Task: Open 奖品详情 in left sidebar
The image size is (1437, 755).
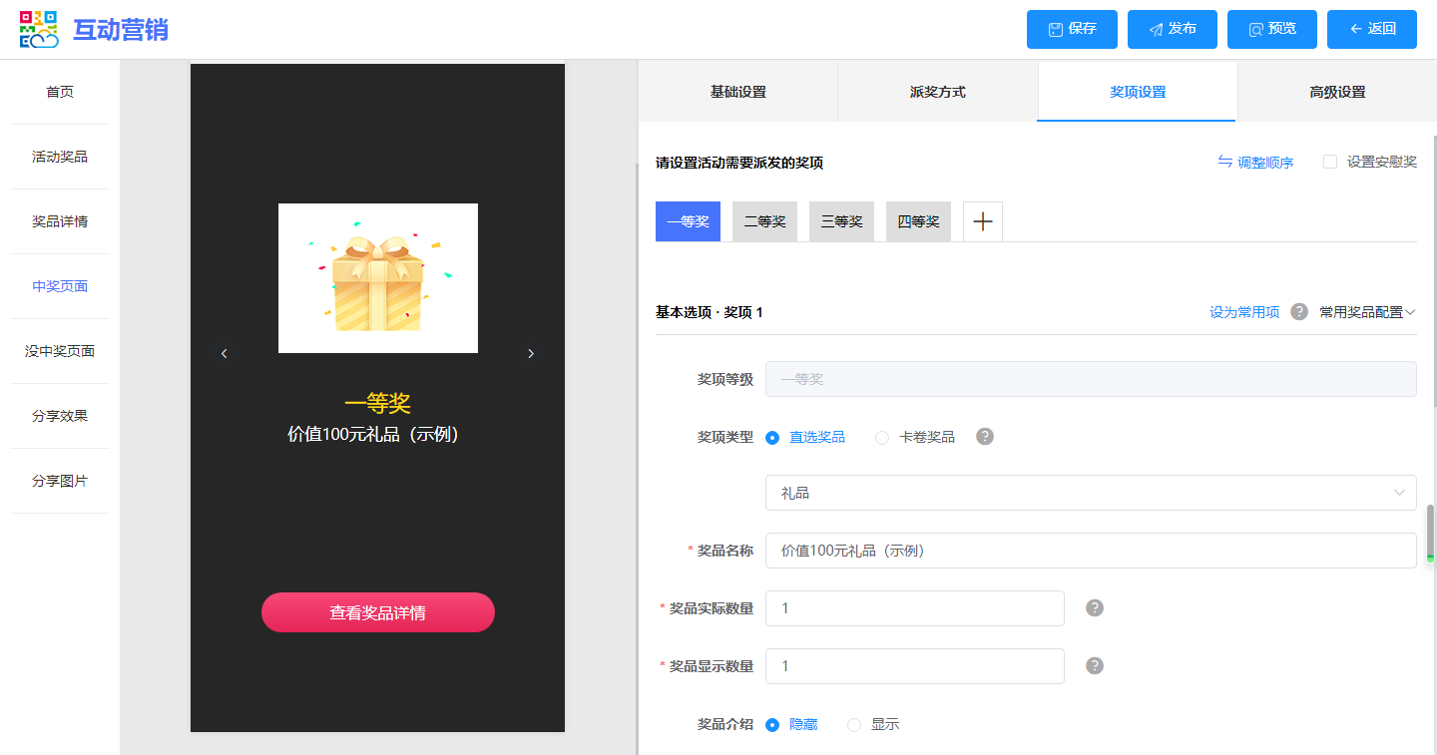Action: (x=60, y=221)
